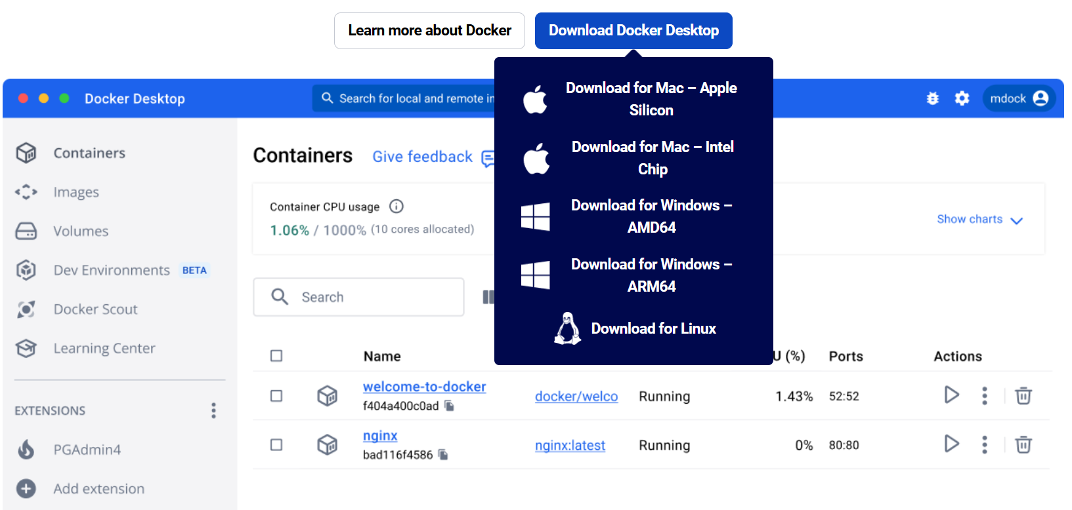Expand the Show charts chevron
Image resolution: width=1072 pixels, height=510 pixels.
tap(1017, 221)
